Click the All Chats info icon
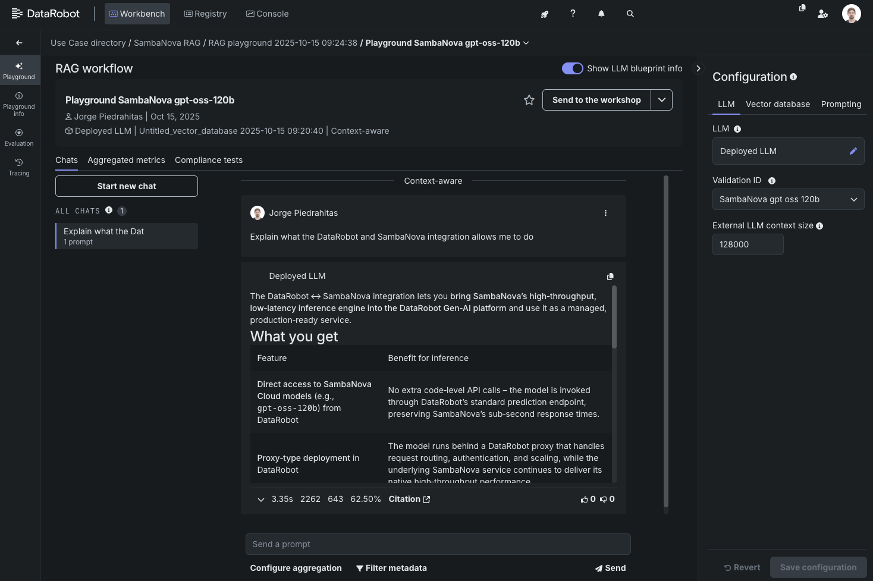The image size is (873, 581). pos(109,210)
